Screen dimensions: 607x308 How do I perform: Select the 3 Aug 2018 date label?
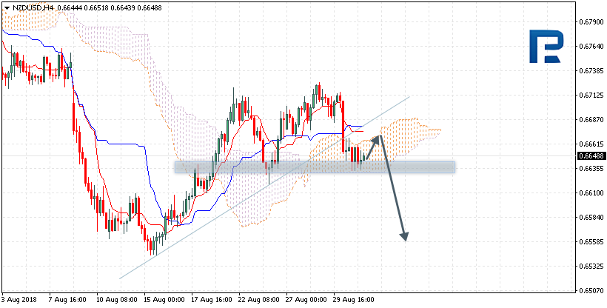pyautogui.click(x=20, y=301)
